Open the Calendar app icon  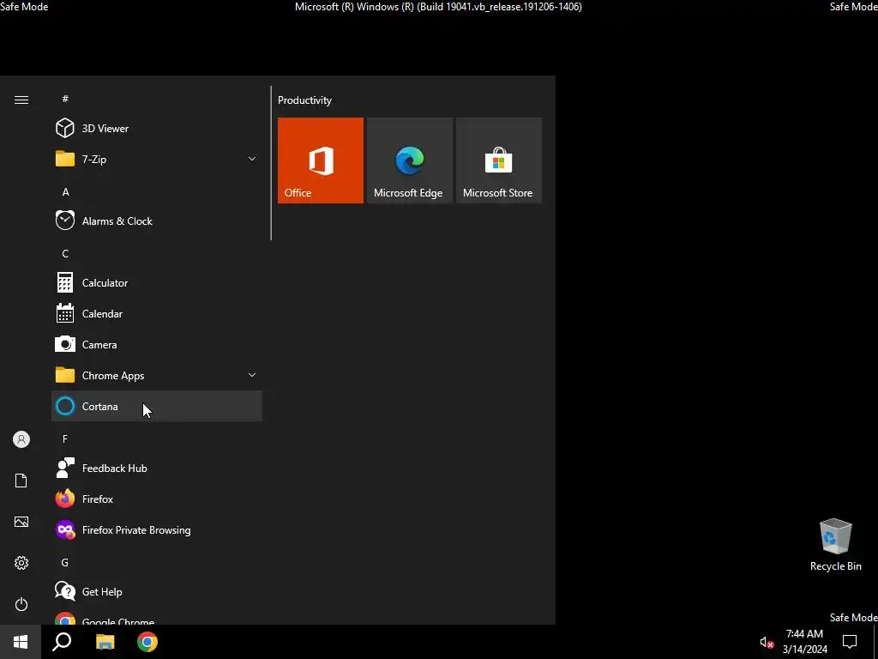(65, 314)
